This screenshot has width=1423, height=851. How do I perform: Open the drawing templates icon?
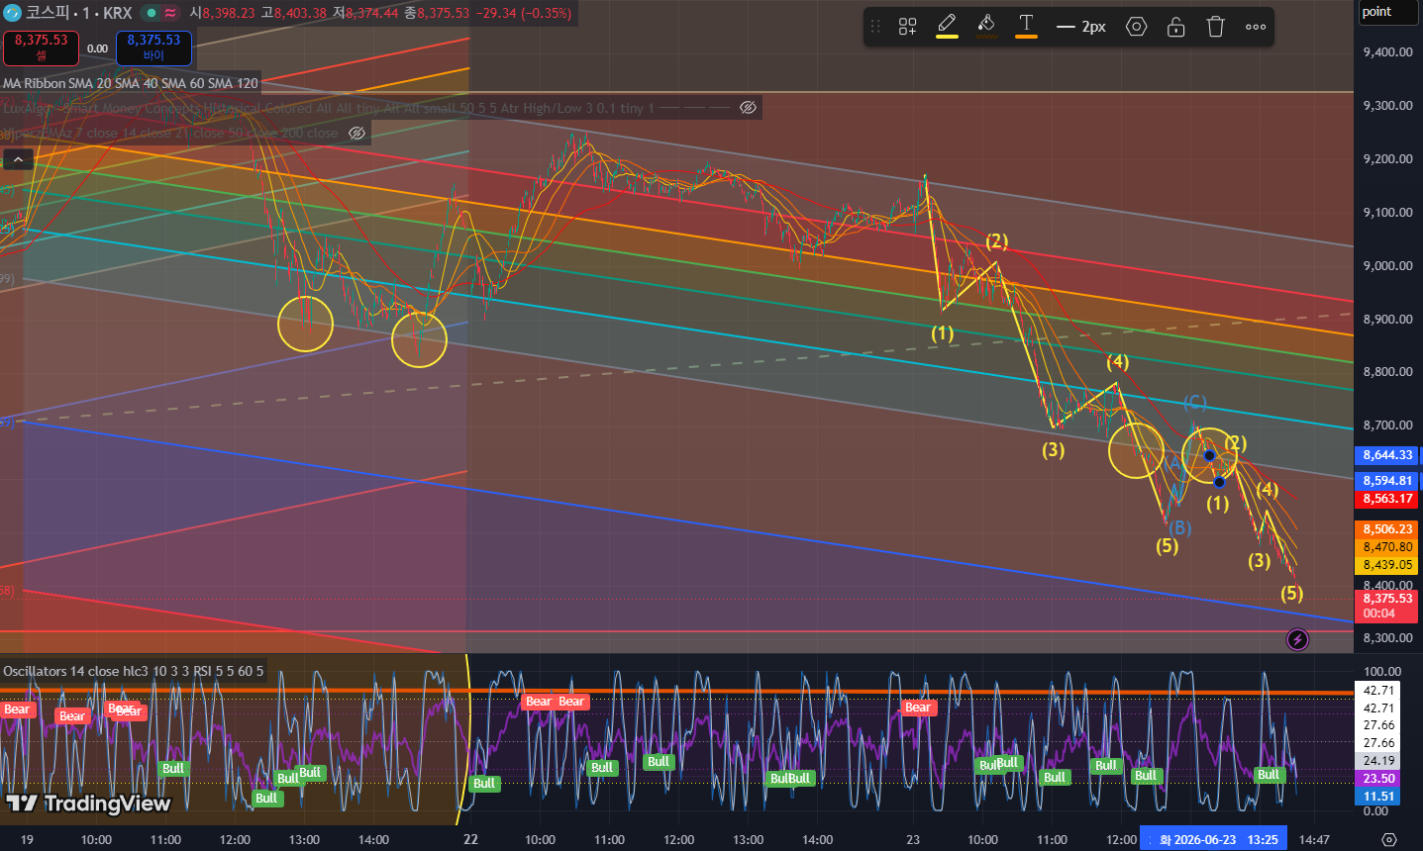click(907, 27)
